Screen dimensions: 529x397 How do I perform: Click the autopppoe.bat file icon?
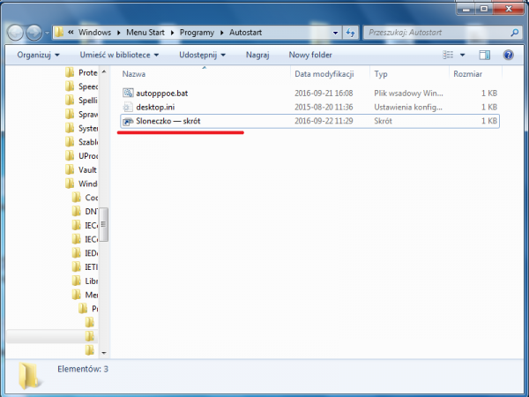point(128,93)
